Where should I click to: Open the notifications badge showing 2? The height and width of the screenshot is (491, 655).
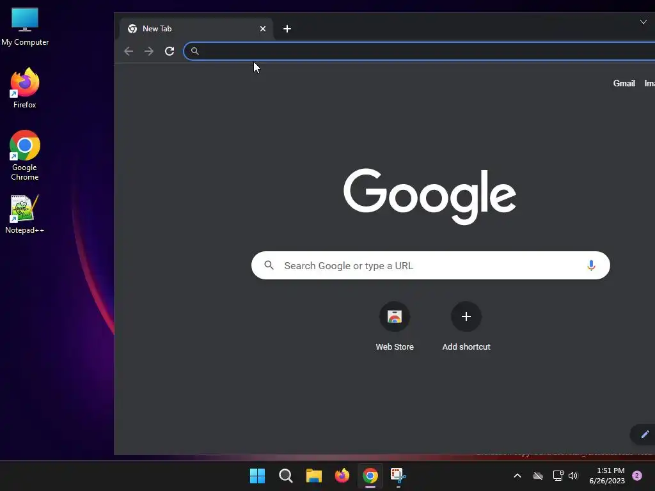(x=637, y=476)
